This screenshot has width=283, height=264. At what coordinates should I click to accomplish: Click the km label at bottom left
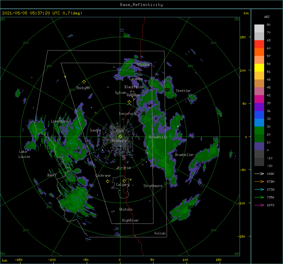5,261
